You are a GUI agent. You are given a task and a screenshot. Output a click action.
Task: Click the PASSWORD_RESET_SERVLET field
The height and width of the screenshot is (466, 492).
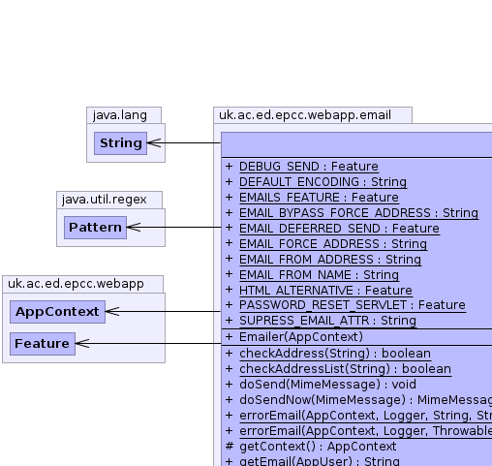click(x=353, y=305)
